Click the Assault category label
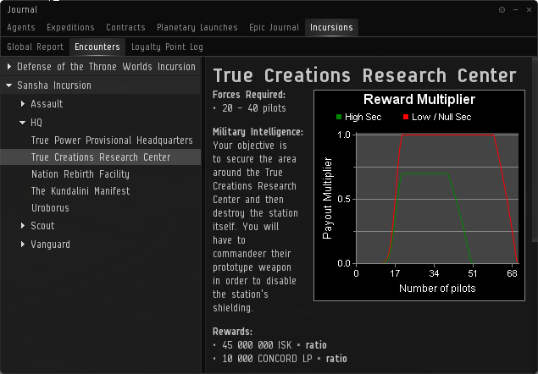The height and width of the screenshot is (374, 538). click(x=47, y=104)
